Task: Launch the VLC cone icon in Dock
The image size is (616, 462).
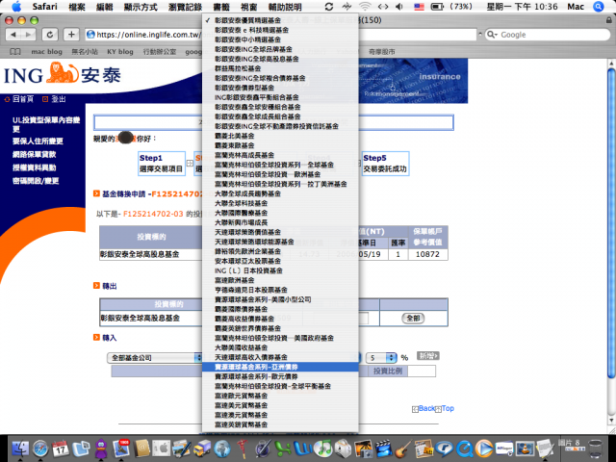Action: click(525, 449)
